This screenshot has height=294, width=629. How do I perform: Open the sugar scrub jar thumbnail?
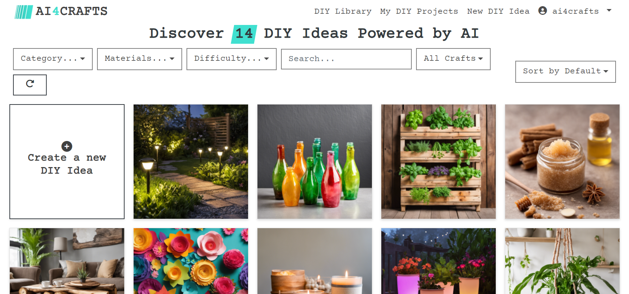(562, 162)
